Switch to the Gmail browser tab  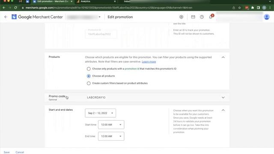[21, 1]
